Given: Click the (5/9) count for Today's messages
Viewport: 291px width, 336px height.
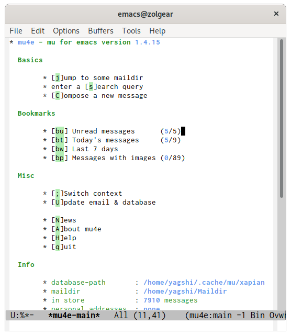Looking at the screenshot, I should 171,140.
